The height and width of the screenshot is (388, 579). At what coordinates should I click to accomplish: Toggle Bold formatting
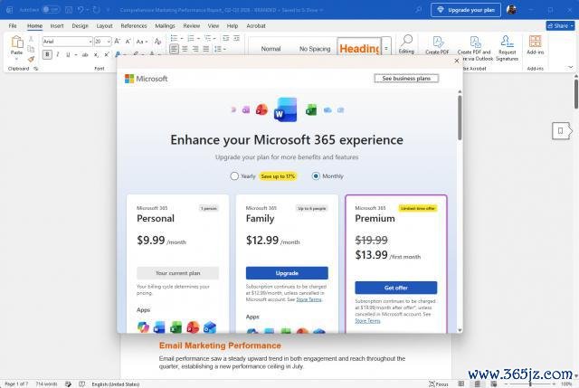click(x=47, y=54)
